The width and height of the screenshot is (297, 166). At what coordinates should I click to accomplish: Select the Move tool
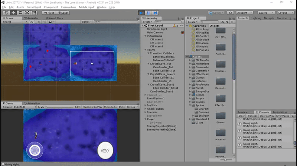(x=13, y=13)
